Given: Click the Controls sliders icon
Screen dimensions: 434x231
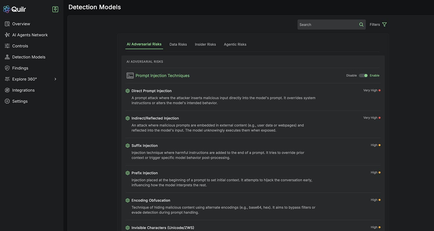Looking at the screenshot, I should pos(7,46).
